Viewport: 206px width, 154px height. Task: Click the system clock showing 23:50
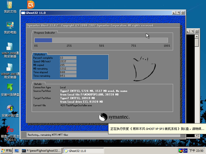click(x=196, y=151)
